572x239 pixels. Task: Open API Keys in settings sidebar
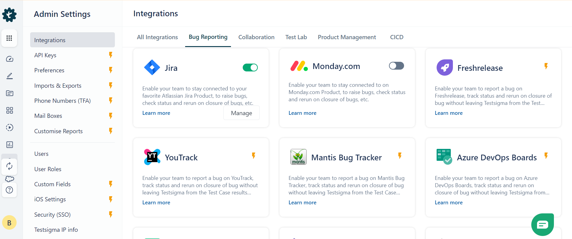tap(45, 55)
